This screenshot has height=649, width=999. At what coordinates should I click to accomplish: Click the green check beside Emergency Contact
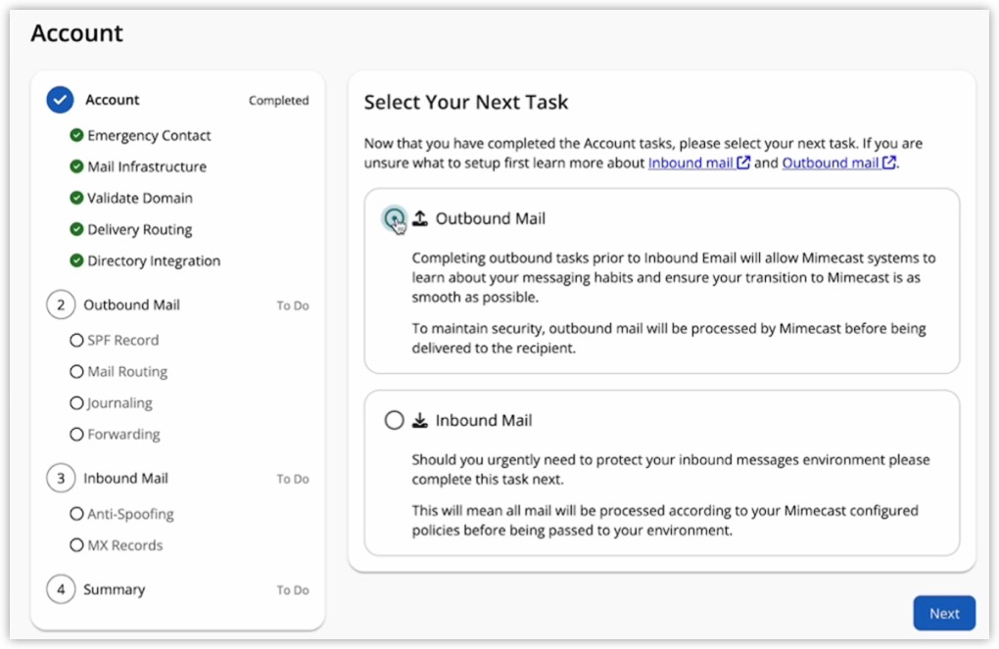coord(76,136)
